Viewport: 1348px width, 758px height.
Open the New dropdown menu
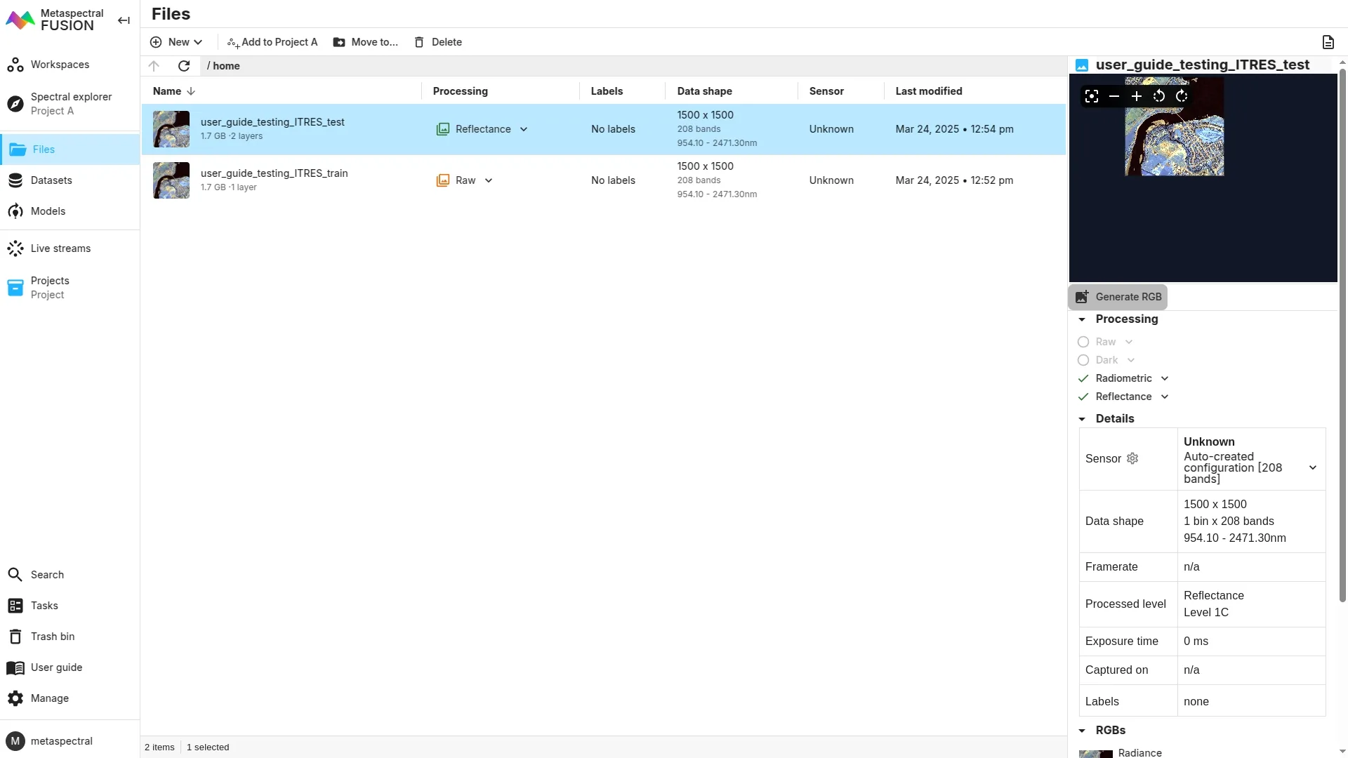[176, 42]
